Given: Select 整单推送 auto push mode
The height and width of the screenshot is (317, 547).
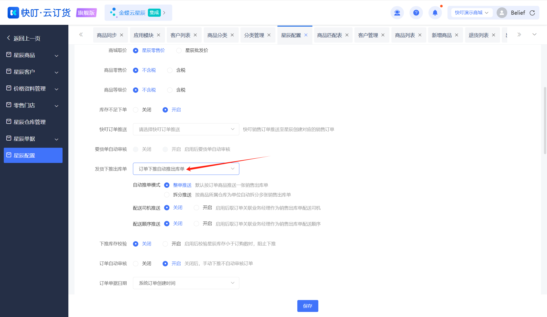Looking at the screenshot, I should [167, 185].
